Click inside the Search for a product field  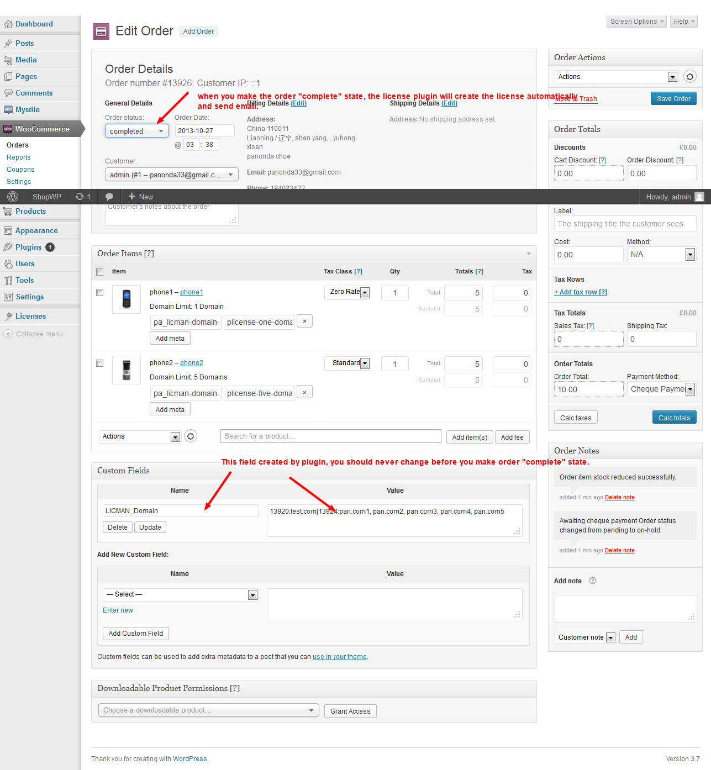point(330,436)
